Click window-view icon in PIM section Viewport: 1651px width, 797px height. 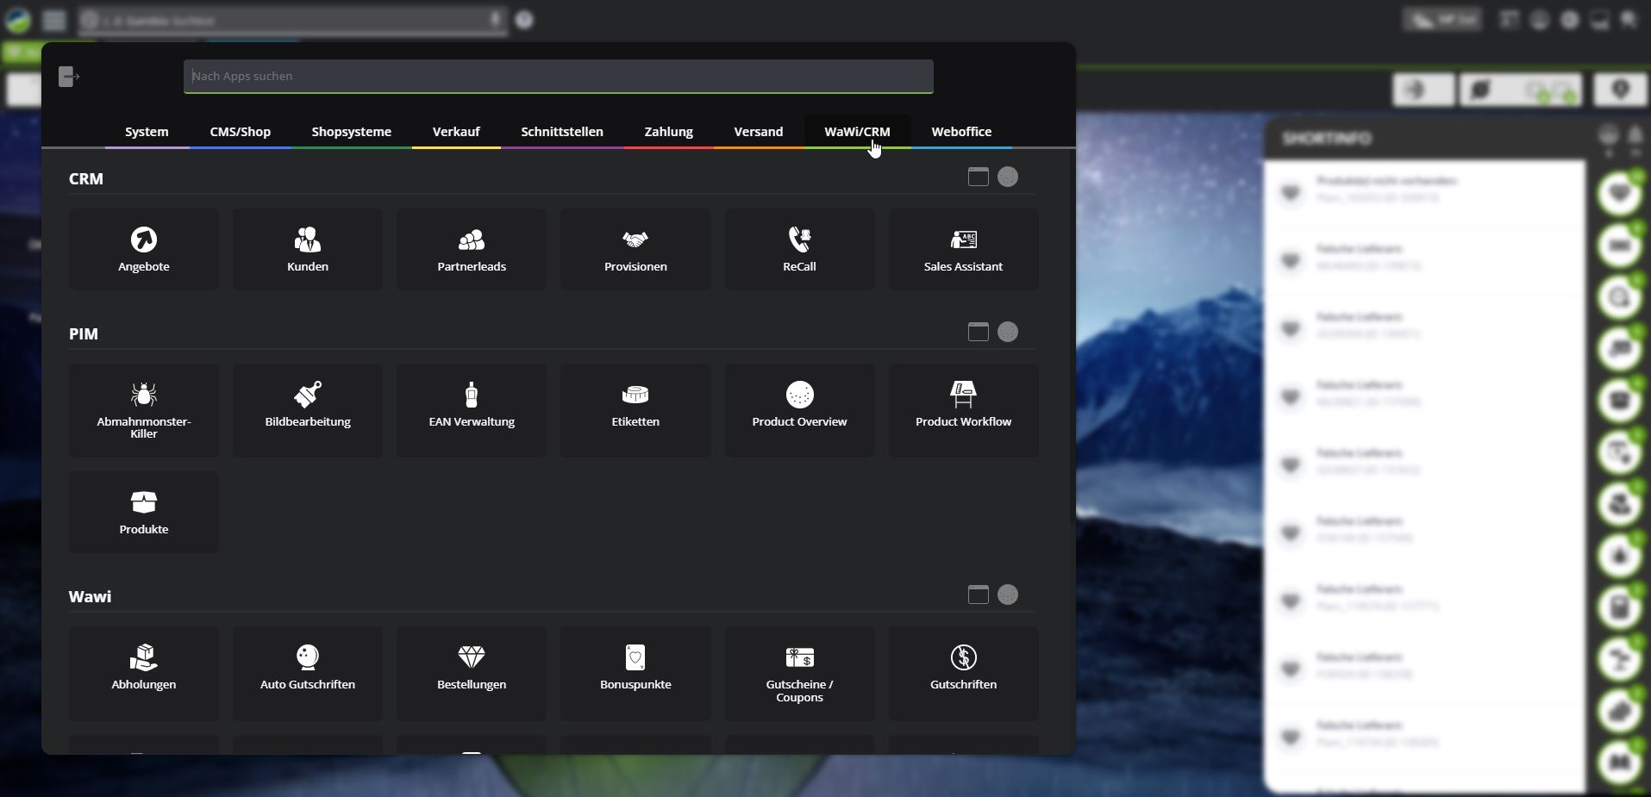[978, 332]
